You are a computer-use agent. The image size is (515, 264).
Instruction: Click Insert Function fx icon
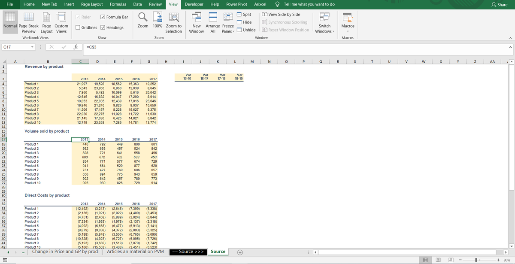(76, 47)
